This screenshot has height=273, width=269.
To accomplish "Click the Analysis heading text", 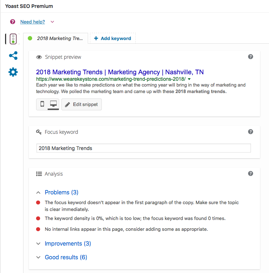I will [x=53, y=174].
